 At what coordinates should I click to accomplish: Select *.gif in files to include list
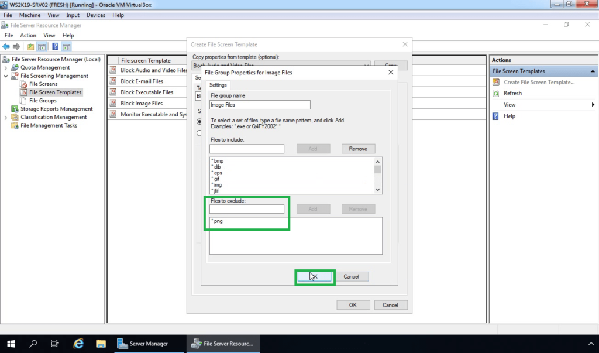click(215, 179)
